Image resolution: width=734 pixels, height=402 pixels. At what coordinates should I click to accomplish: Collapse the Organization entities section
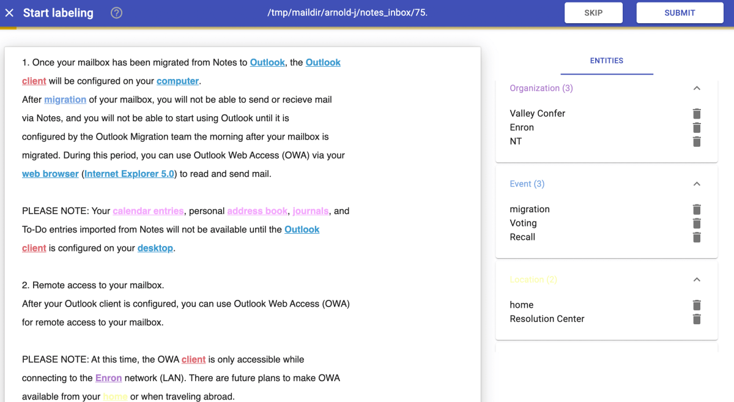697,87
